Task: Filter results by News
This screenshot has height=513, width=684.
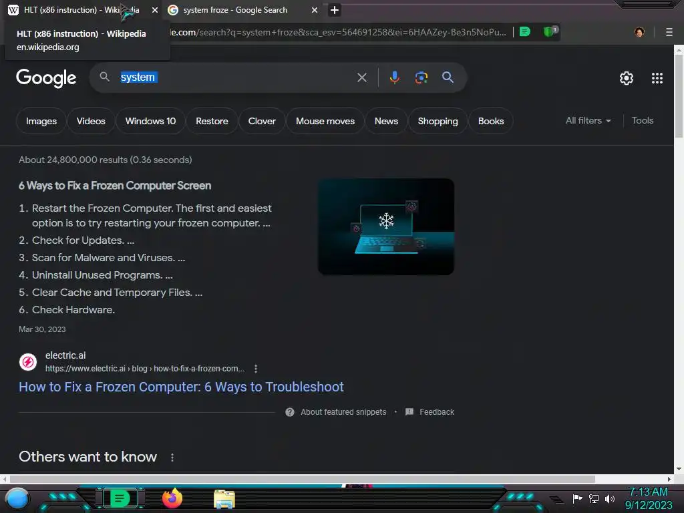Action: tap(386, 121)
